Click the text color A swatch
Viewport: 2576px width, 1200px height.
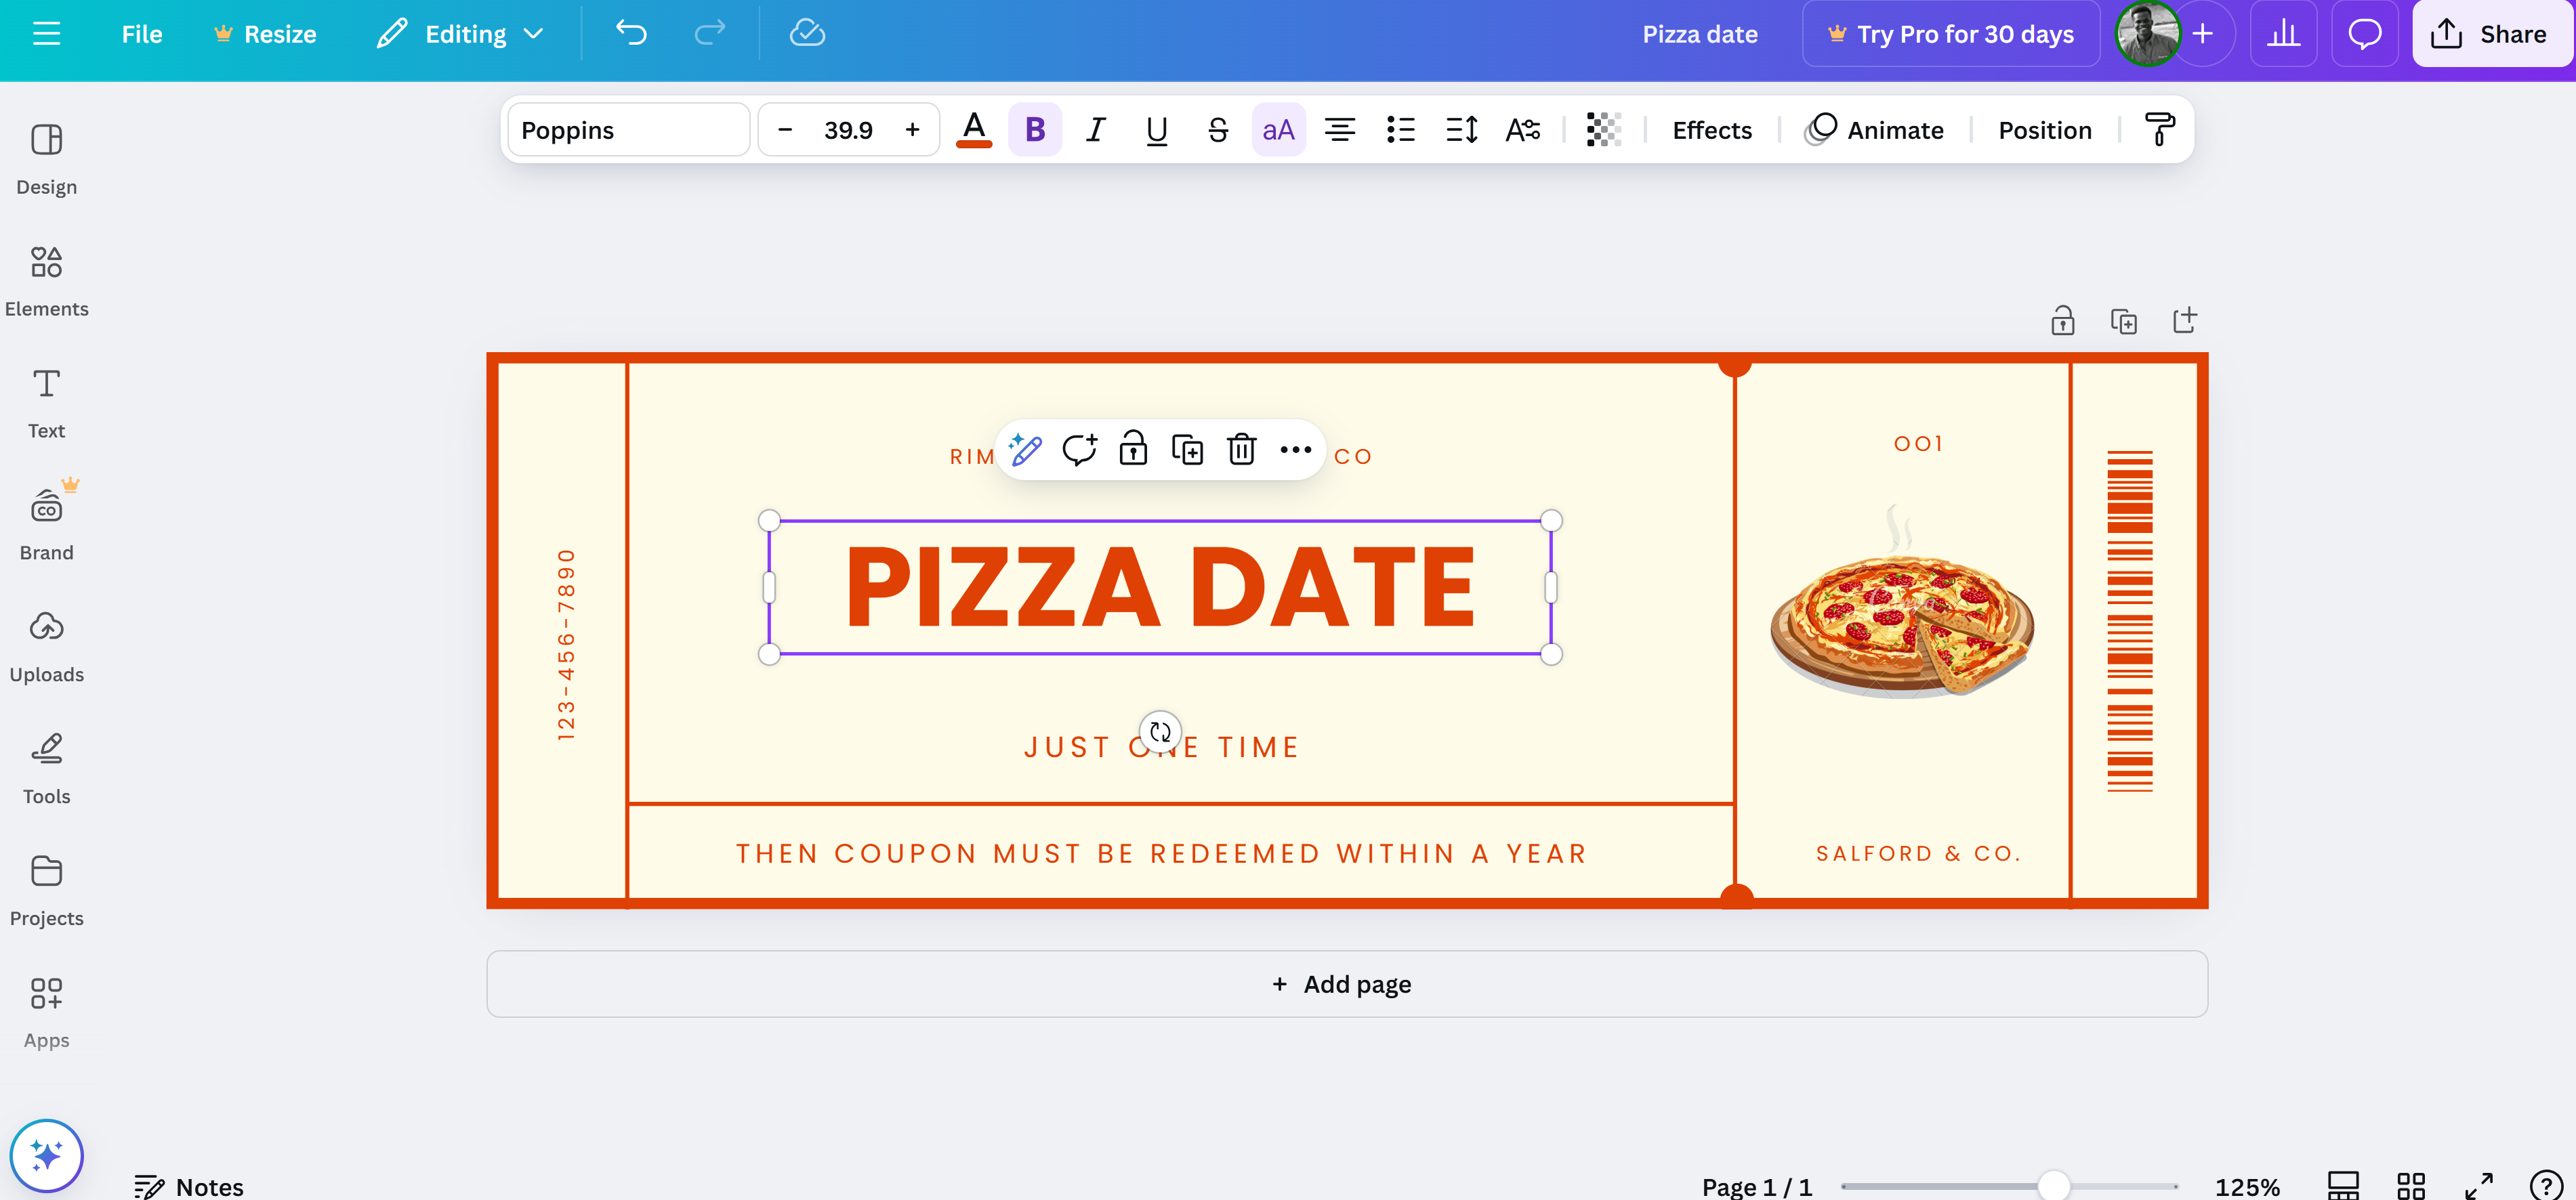[973, 130]
